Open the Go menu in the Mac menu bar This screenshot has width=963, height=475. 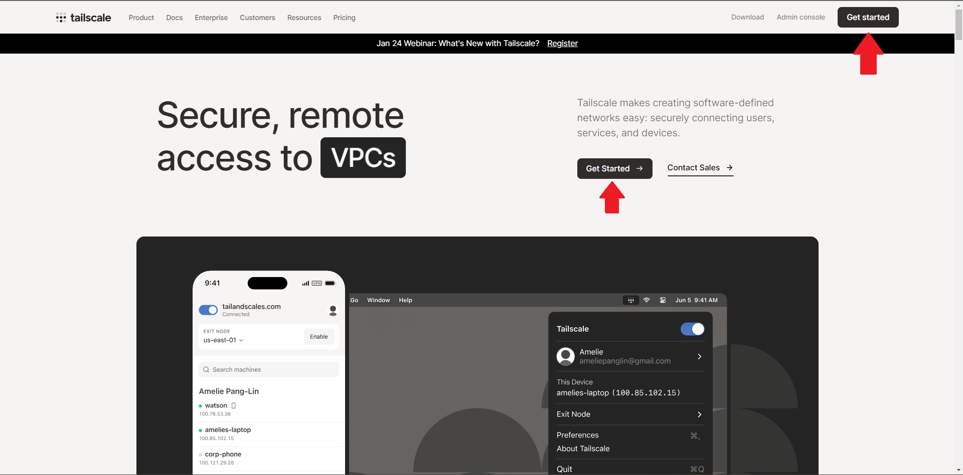point(354,300)
